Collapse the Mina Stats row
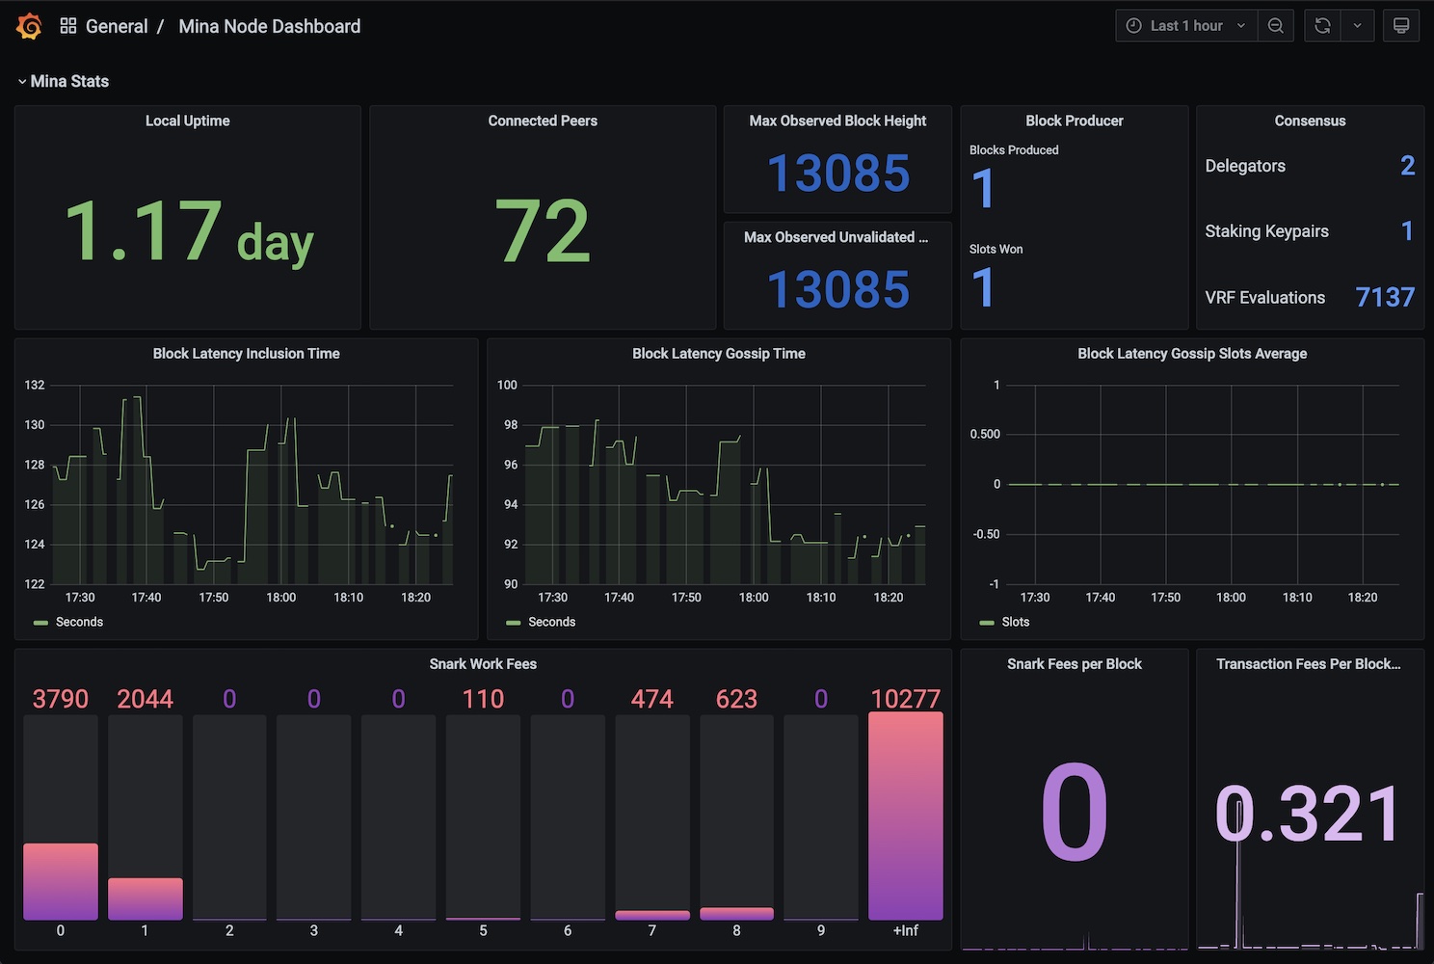 [x=63, y=81]
